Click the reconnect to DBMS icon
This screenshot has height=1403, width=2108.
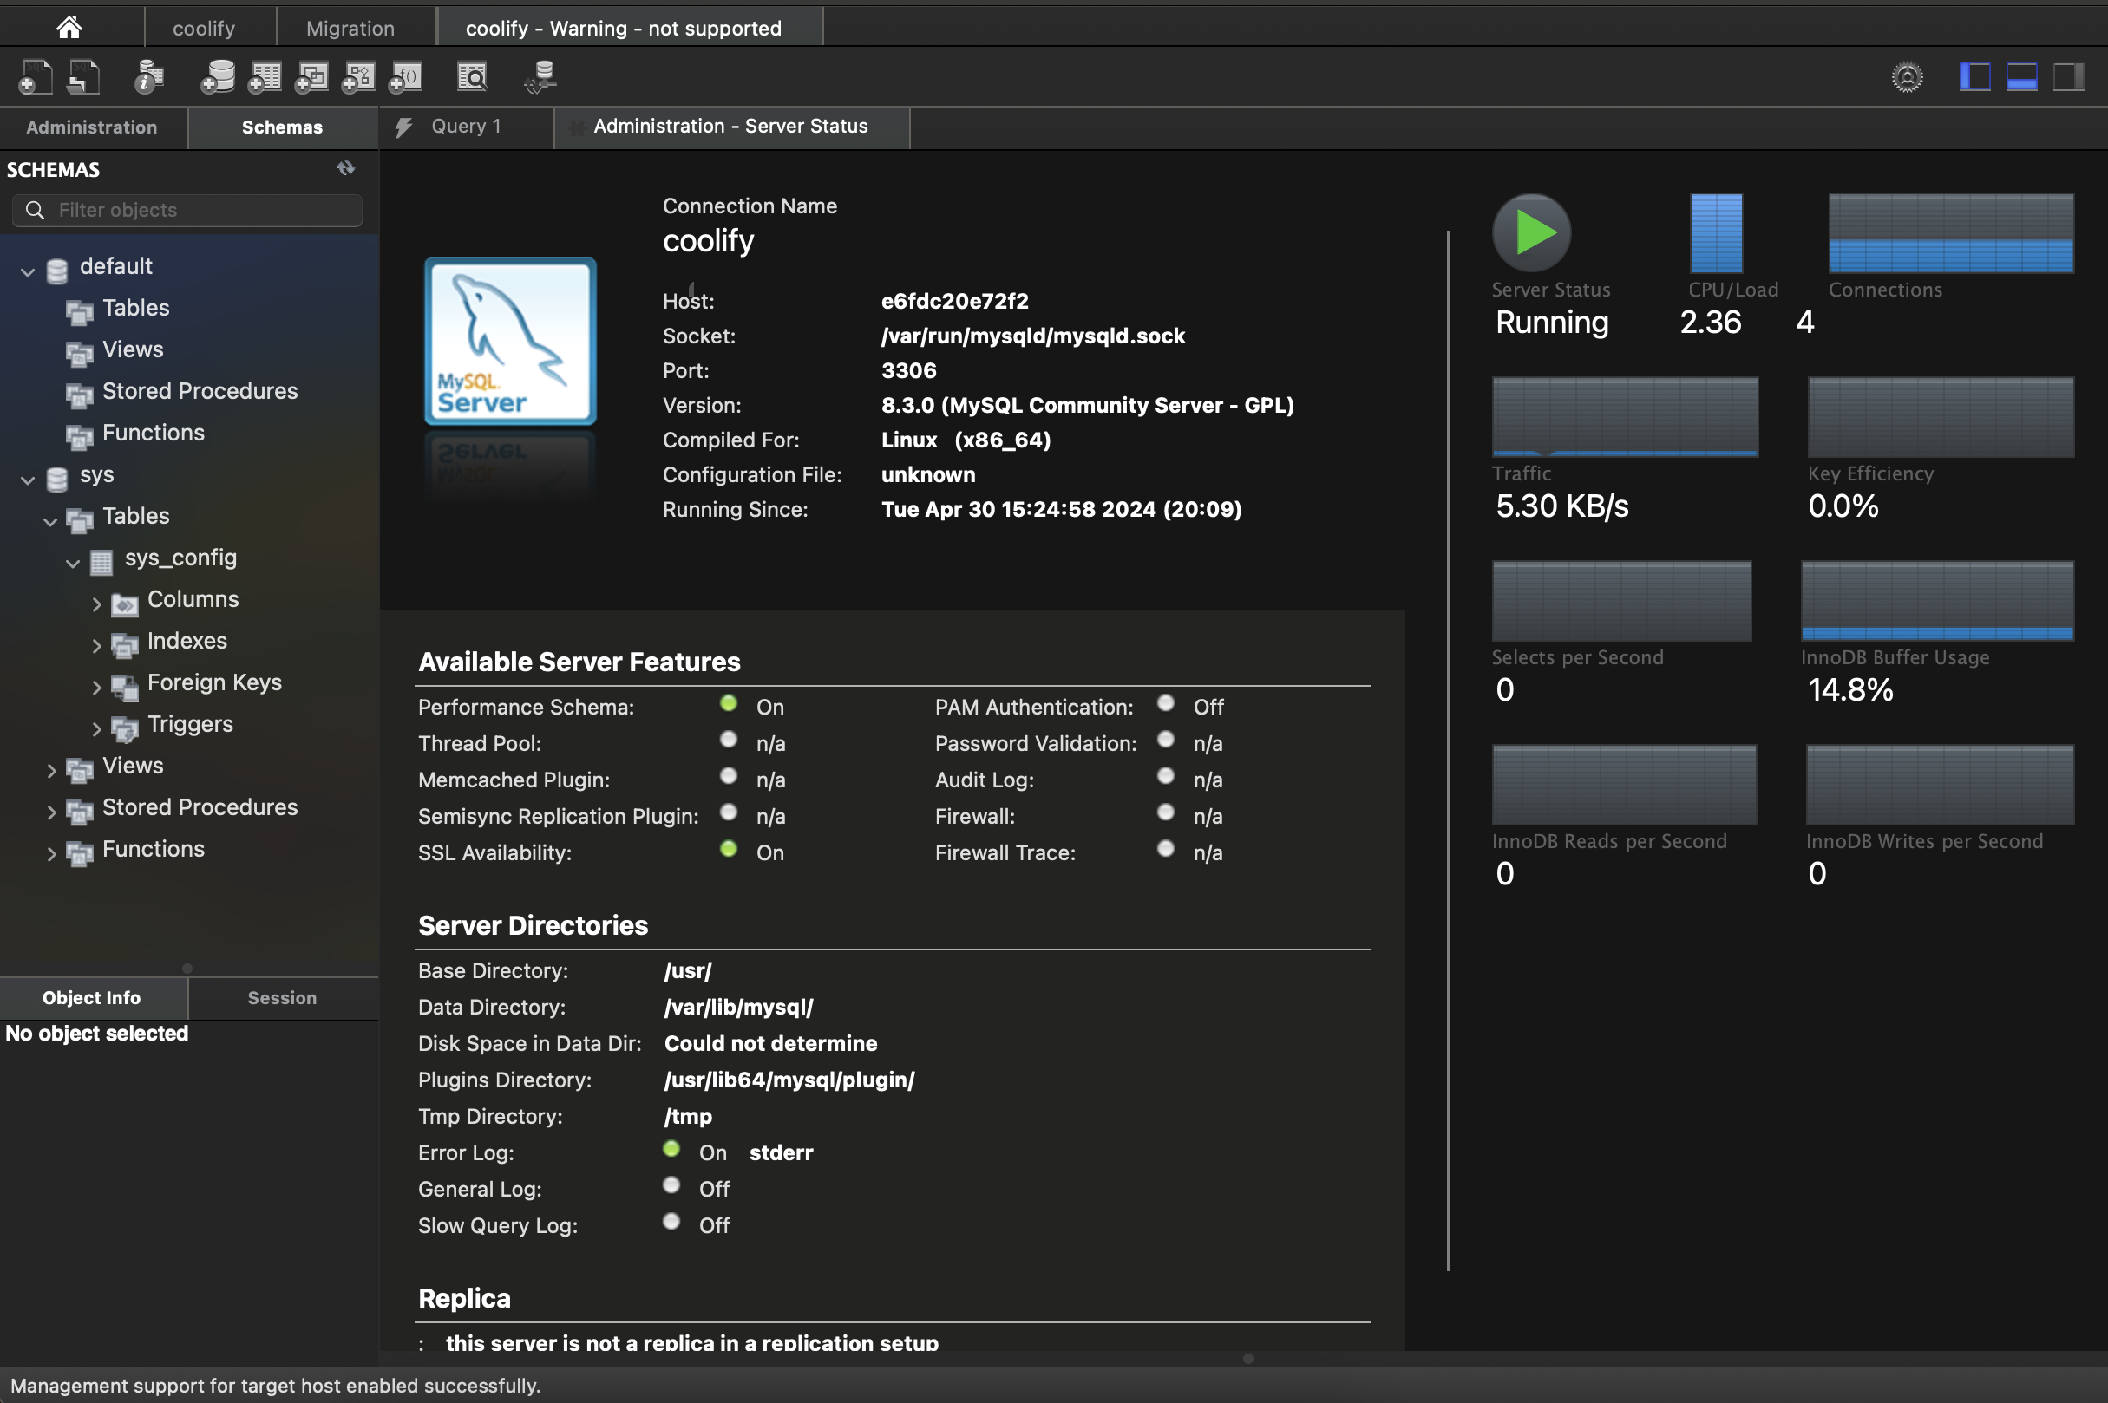540,77
